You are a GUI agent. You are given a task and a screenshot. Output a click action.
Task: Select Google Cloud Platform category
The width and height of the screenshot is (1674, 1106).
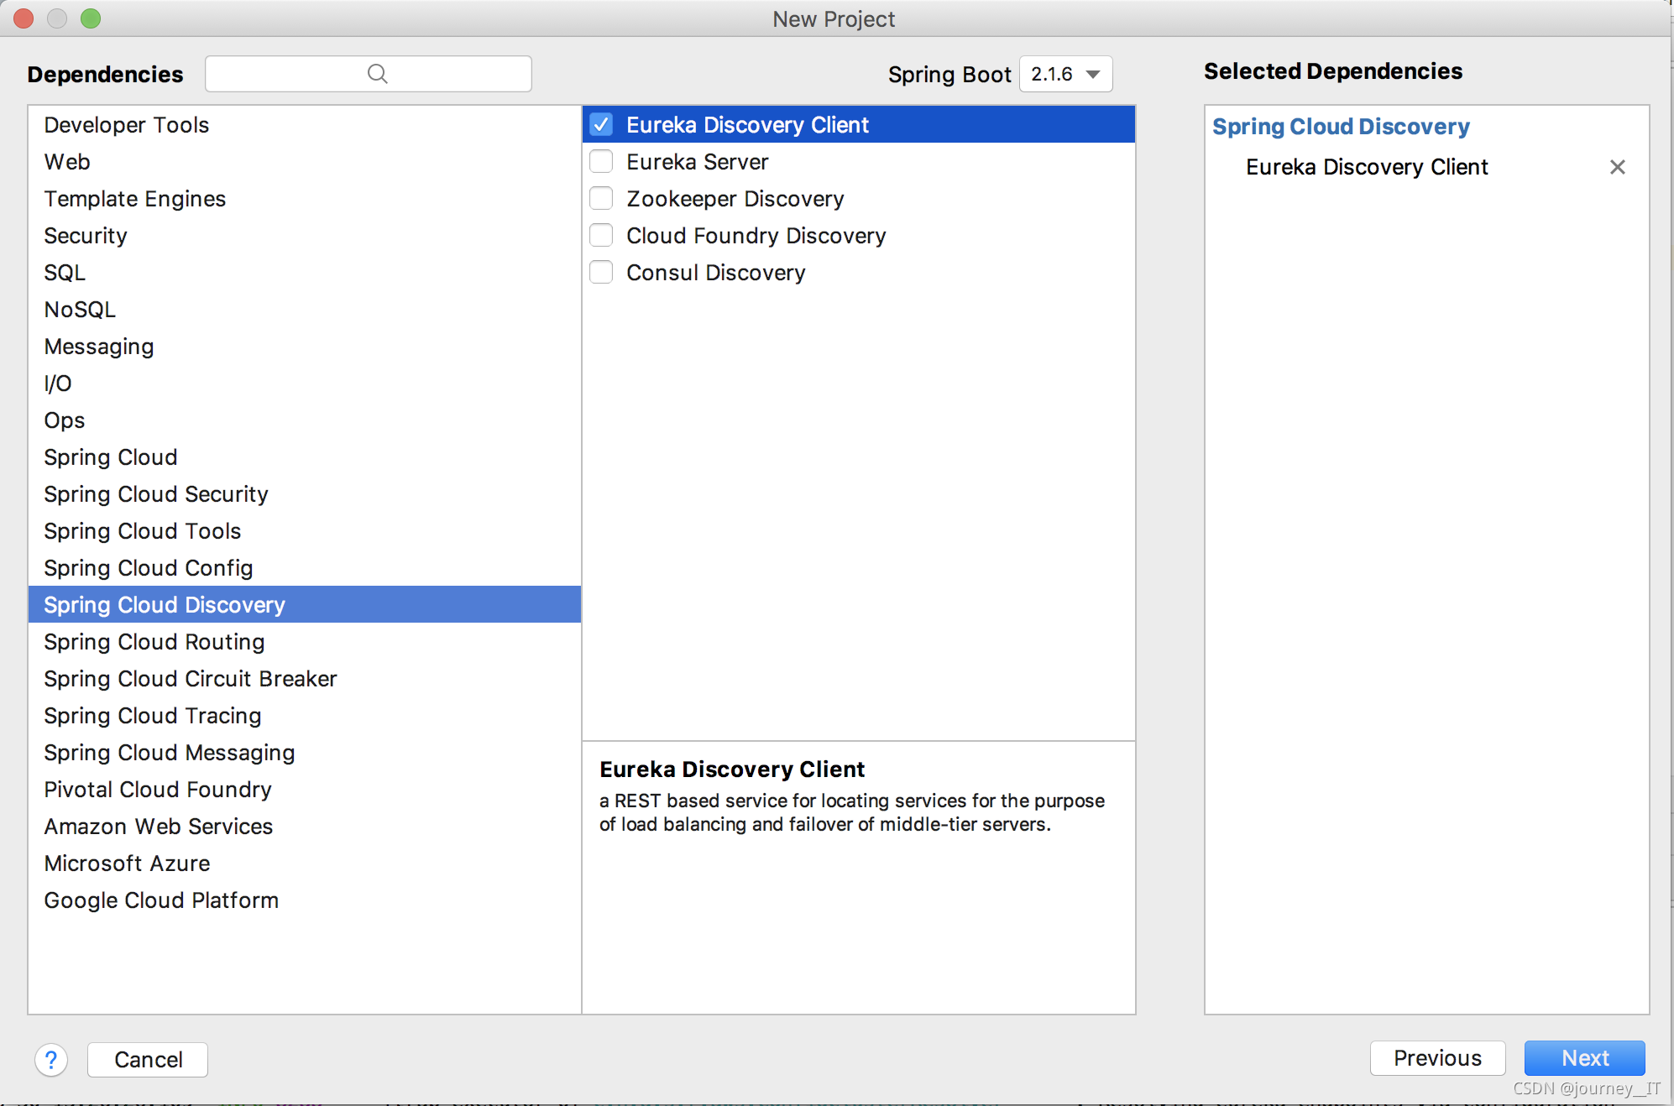(162, 900)
